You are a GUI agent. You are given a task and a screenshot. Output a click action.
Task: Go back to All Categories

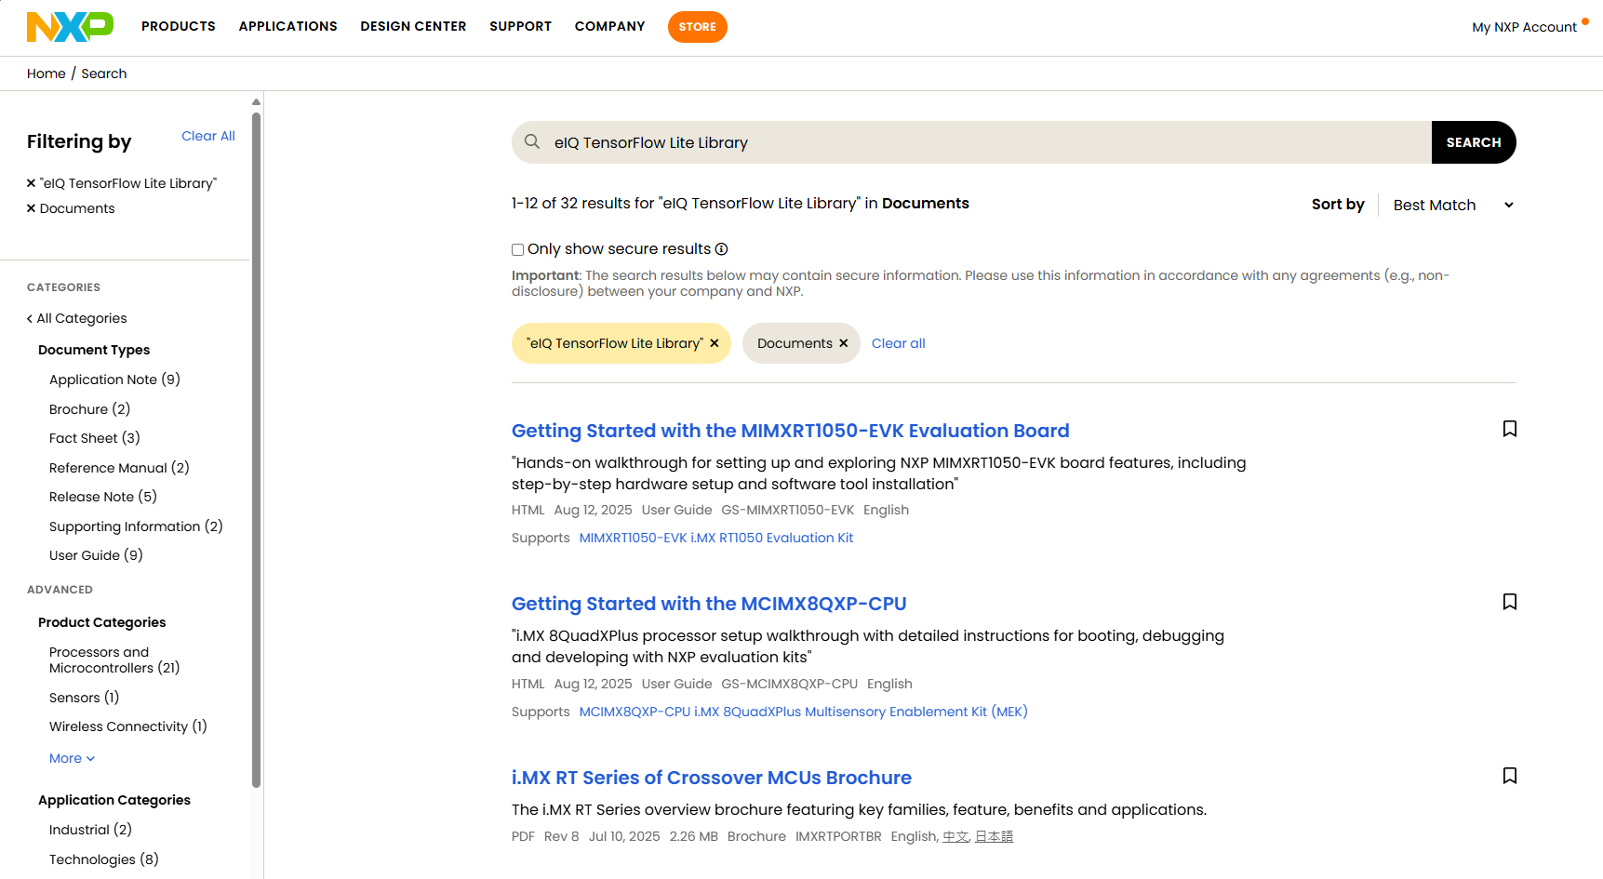point(77,318)
